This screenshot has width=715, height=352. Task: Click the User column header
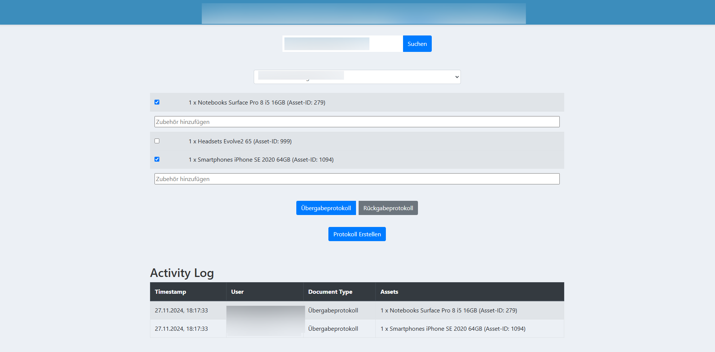click(237, 292)
